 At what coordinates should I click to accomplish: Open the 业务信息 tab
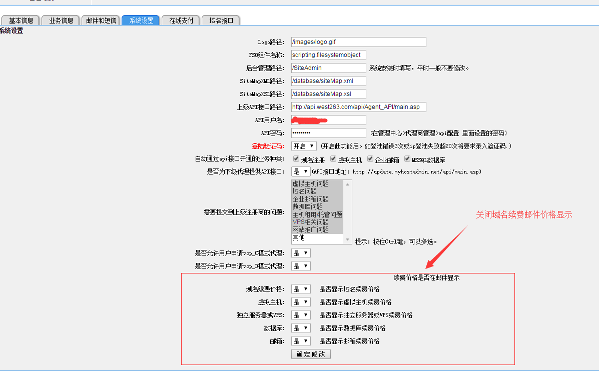pos(61,20)
